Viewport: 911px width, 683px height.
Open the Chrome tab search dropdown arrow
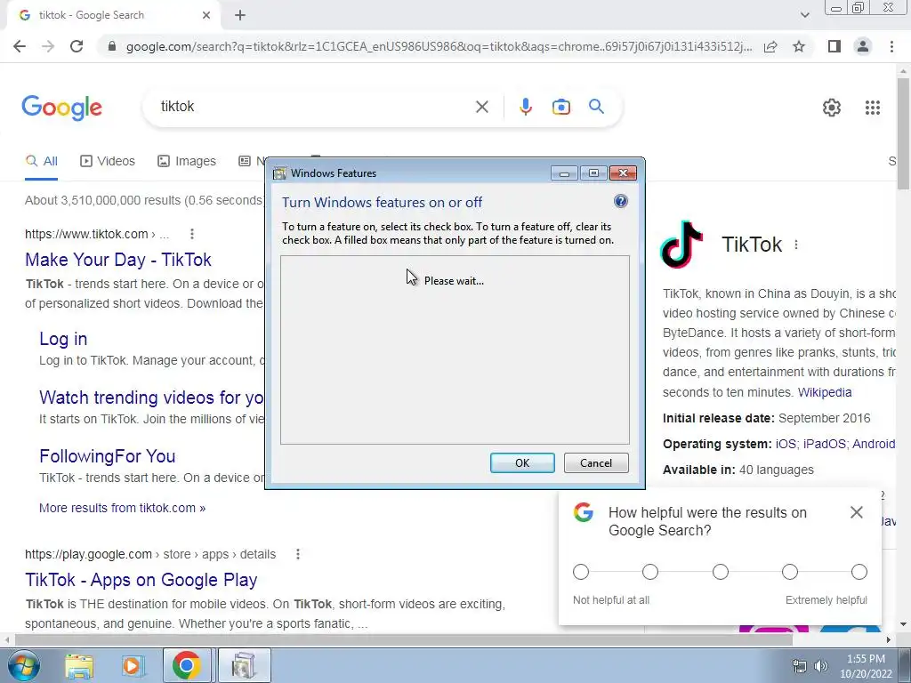coord(804,15)
